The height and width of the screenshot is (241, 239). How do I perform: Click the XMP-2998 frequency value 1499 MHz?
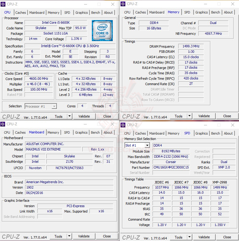pos(220,187)
